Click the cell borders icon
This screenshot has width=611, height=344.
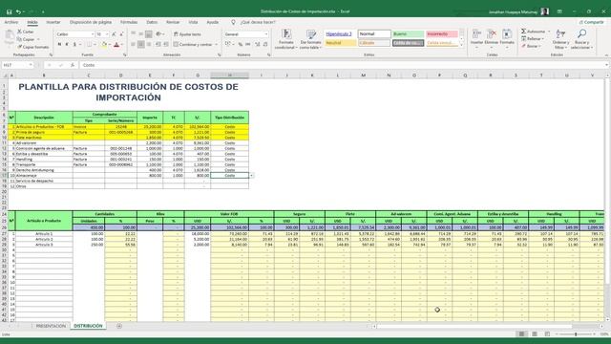click(89, 45)
